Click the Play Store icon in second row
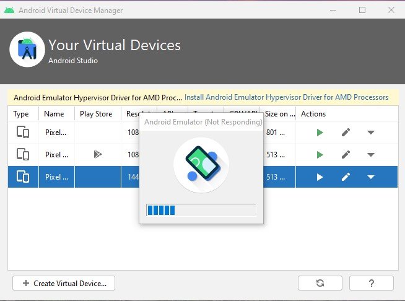This screenshot has width=405, height=301. 98,154
